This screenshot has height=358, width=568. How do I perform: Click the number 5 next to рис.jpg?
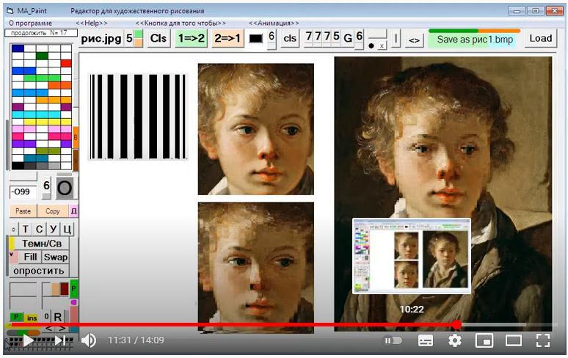tap(129, 38)
